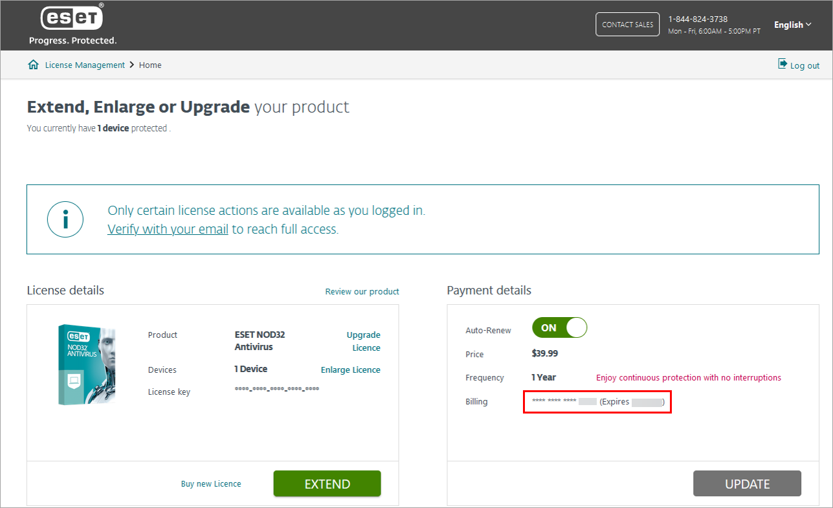Click the info circle icon in notice
833x508 pixels.
tap(65, 219)
